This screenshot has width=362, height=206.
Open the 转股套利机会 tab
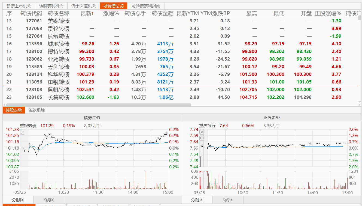tap(51, 6)
